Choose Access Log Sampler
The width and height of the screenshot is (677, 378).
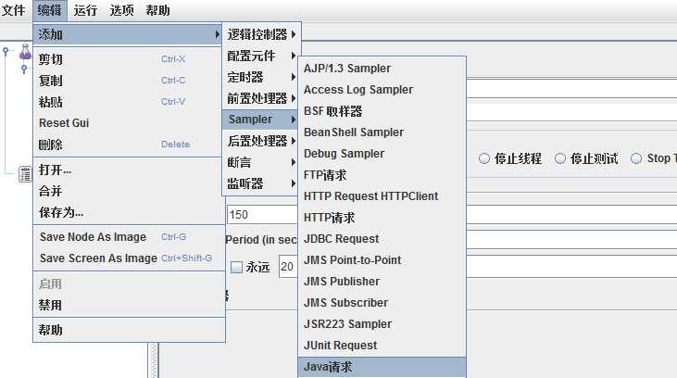(x=382, y=90)
